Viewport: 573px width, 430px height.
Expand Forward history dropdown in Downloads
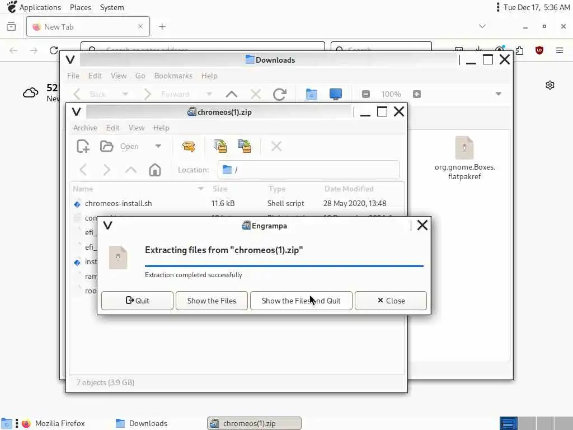click(x=209, y=94)
